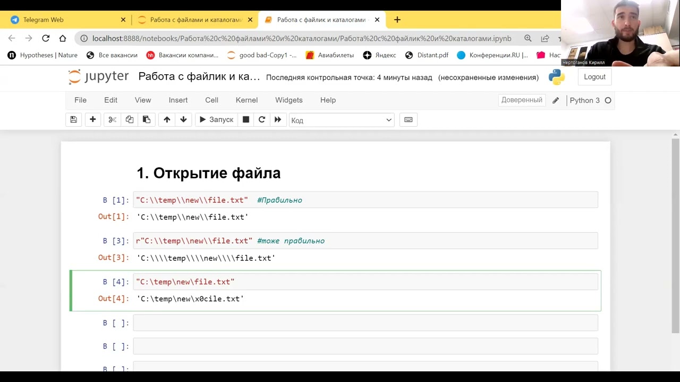Copy selected cells icon
The height and width of the screenshot is (382, 680).
coord(129,120)
